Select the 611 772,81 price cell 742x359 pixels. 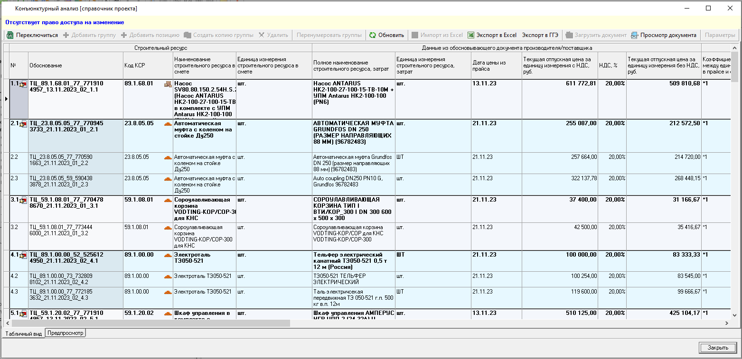[559, 84]
